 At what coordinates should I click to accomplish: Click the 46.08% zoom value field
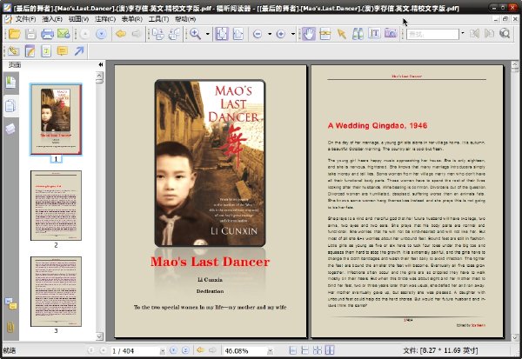(244, 350)
